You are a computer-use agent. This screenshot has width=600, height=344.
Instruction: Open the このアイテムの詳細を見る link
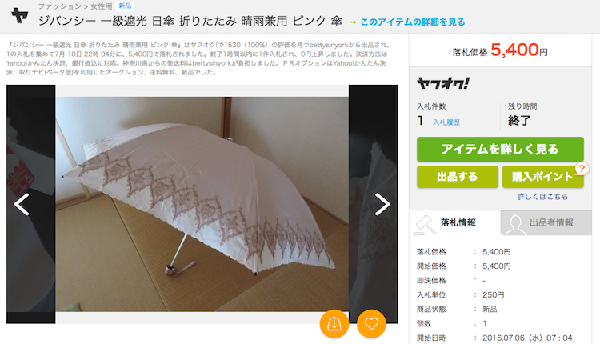point(413,22)
